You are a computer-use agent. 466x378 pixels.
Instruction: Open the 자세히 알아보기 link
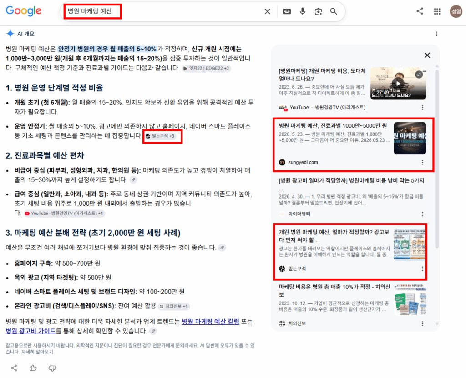[37, 352]
